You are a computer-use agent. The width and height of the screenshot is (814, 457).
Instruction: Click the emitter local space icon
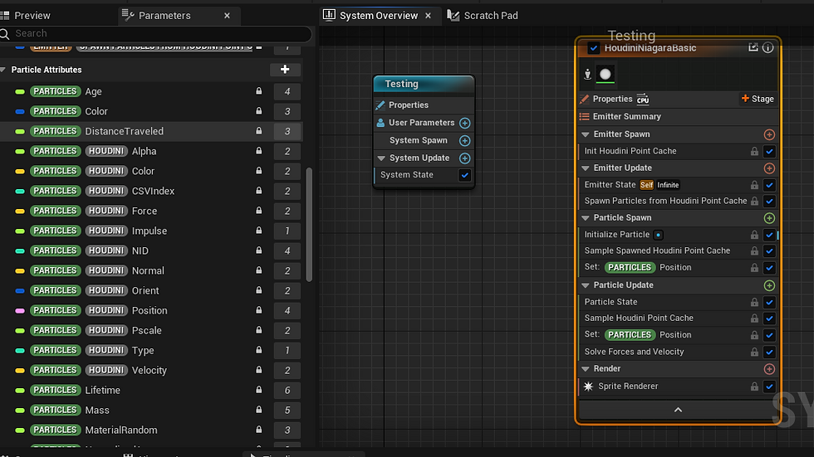[588, 74]
